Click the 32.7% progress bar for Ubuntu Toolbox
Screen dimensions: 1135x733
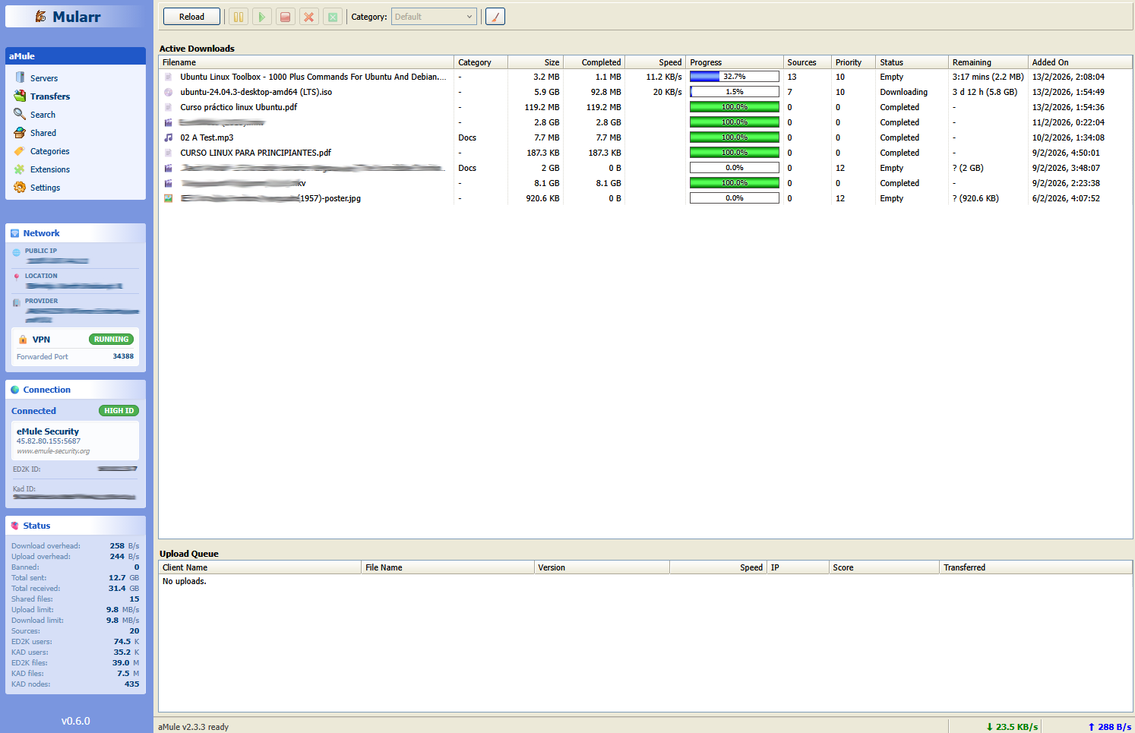[x=734, y=77]
